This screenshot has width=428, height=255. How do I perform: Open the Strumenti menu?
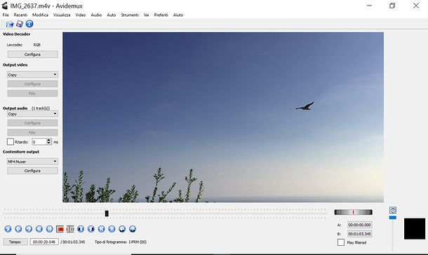[x=130, y=15]
